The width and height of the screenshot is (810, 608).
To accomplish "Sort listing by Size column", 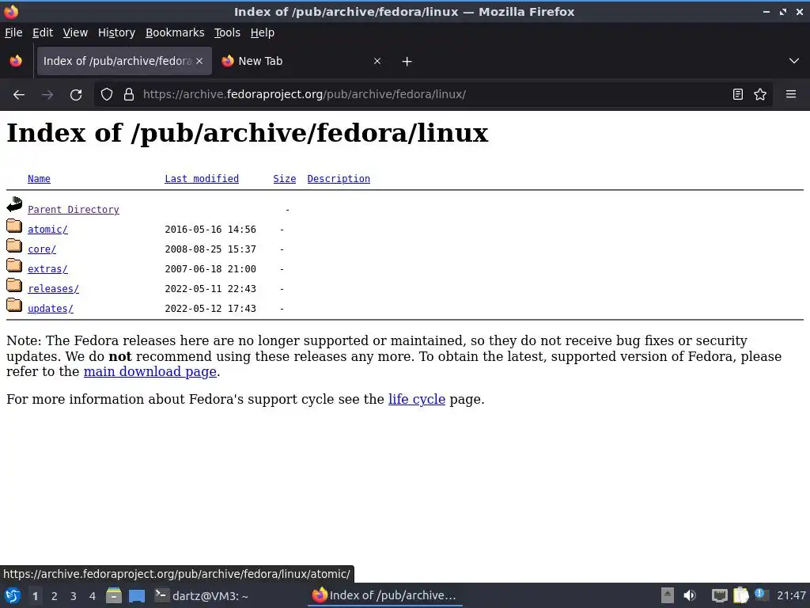I will (285, 179).
